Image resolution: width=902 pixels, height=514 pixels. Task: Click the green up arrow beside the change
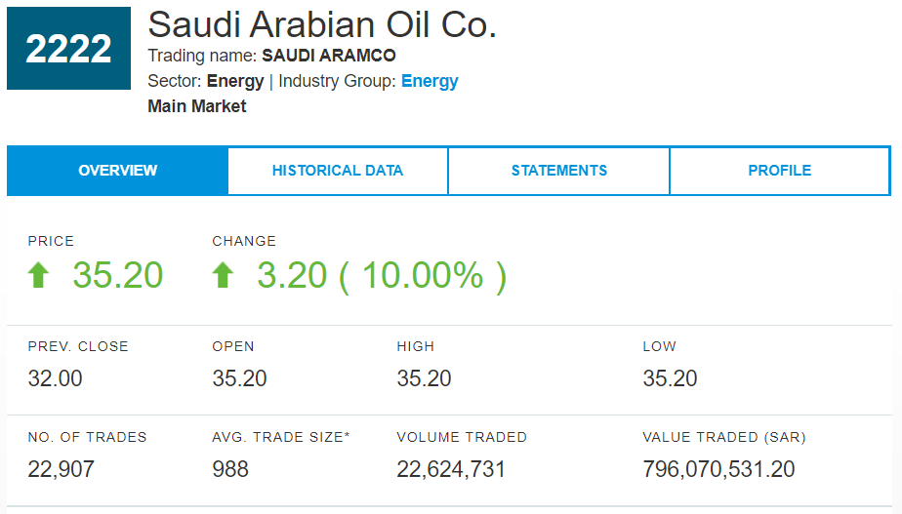click(223, 276)
